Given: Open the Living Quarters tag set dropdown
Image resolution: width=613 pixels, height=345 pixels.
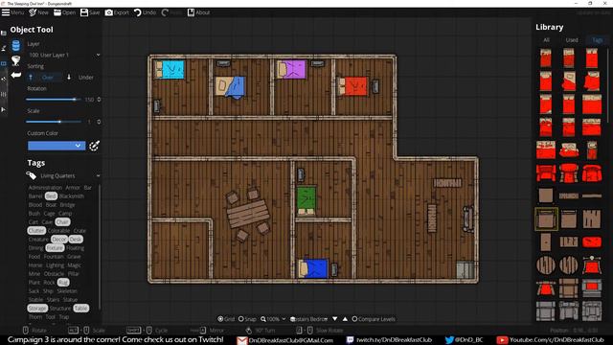Looking at the screenshot, I should pyautogui.click(x=64, y=176).
